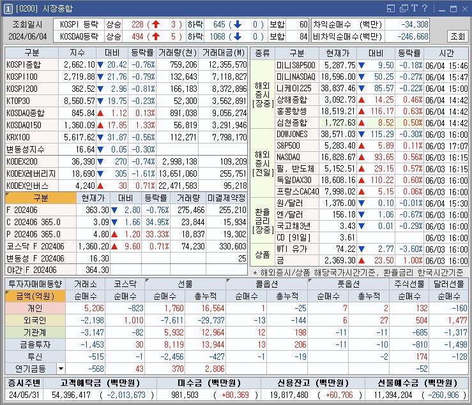
Task: Select the P 202406 365.0 put row
Action: (x=126, y=234)
